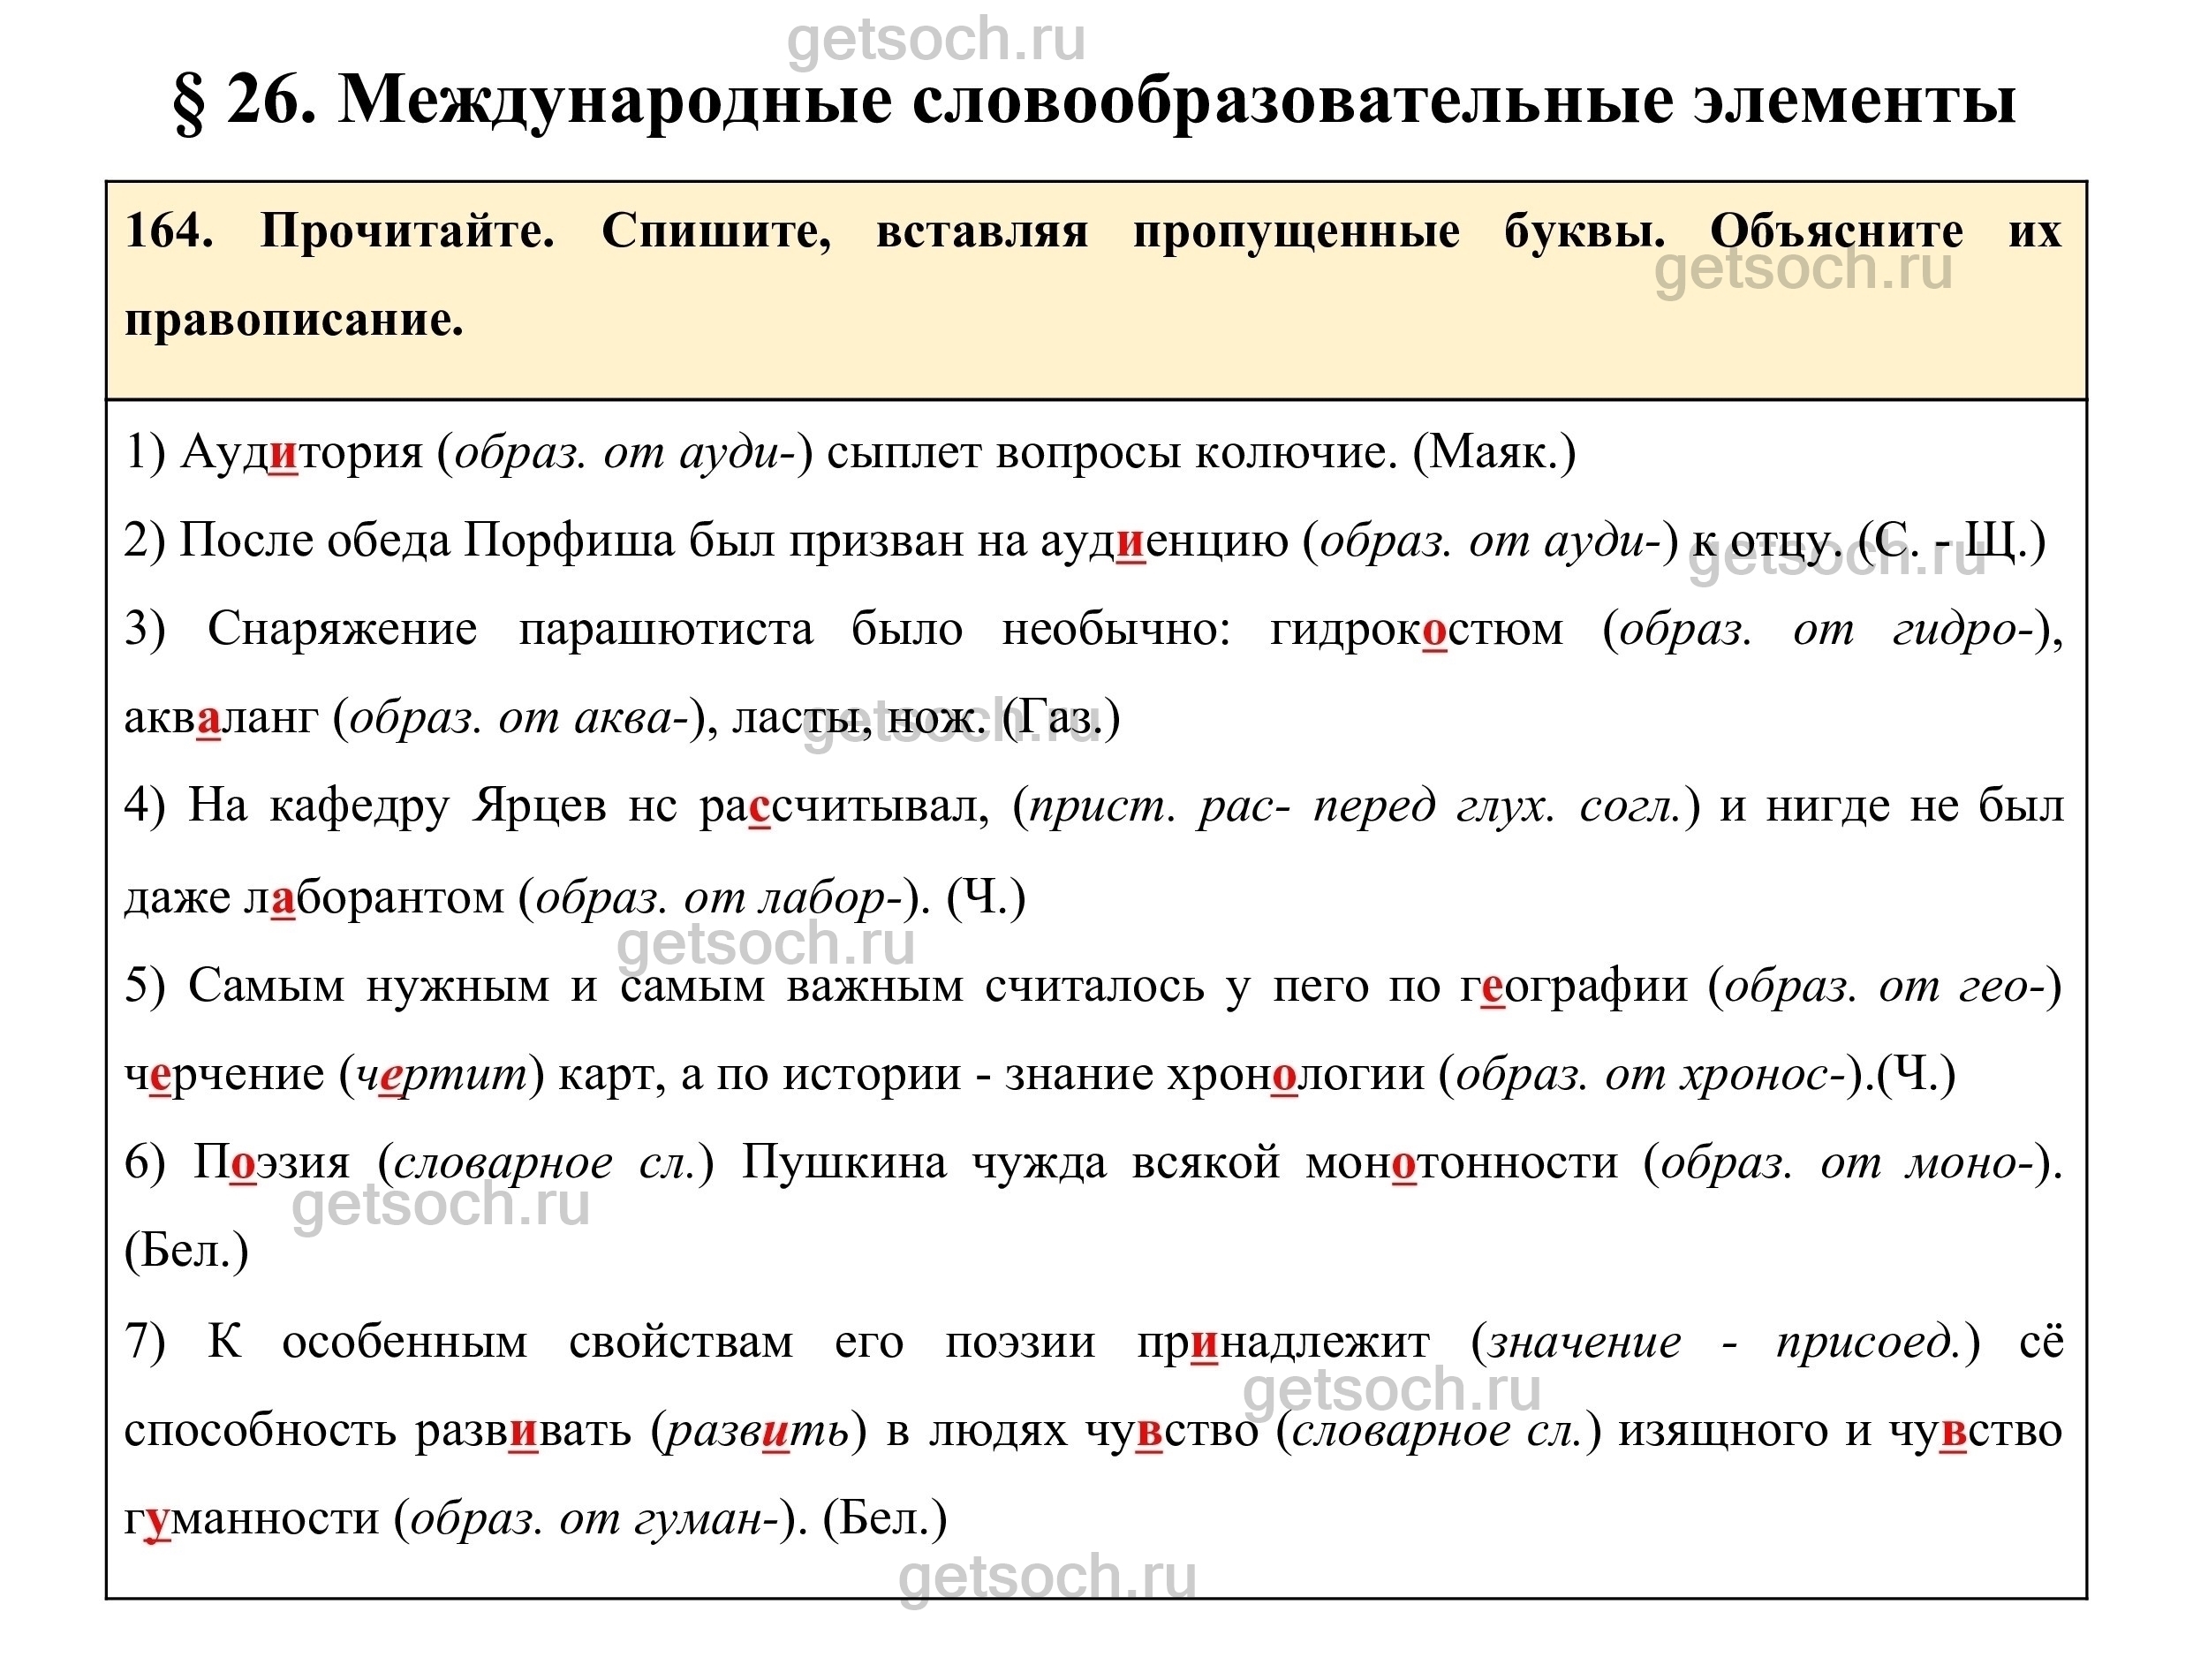Click the red letter in аудиенцию
This screenshot has height=1680, width=2193.
click(x=1130, y=542)
